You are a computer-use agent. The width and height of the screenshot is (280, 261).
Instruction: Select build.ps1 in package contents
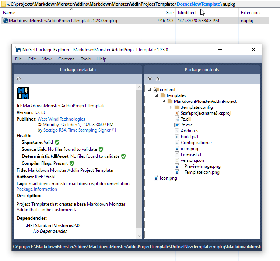pyautogui.click(x=189, y=137)
